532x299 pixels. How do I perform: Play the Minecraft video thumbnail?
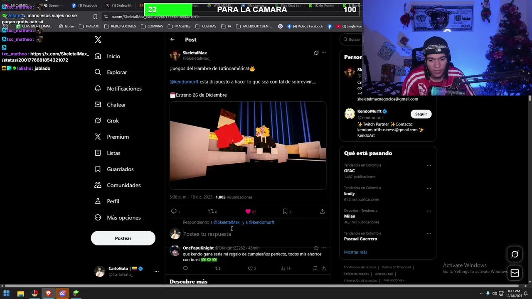[x=248, y=145]
